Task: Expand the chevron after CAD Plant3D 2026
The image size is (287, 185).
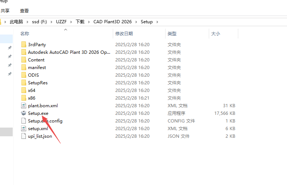Action: pos(136,22)
